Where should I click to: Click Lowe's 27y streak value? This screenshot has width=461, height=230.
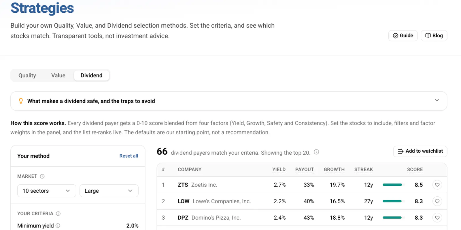pos(369,201)
